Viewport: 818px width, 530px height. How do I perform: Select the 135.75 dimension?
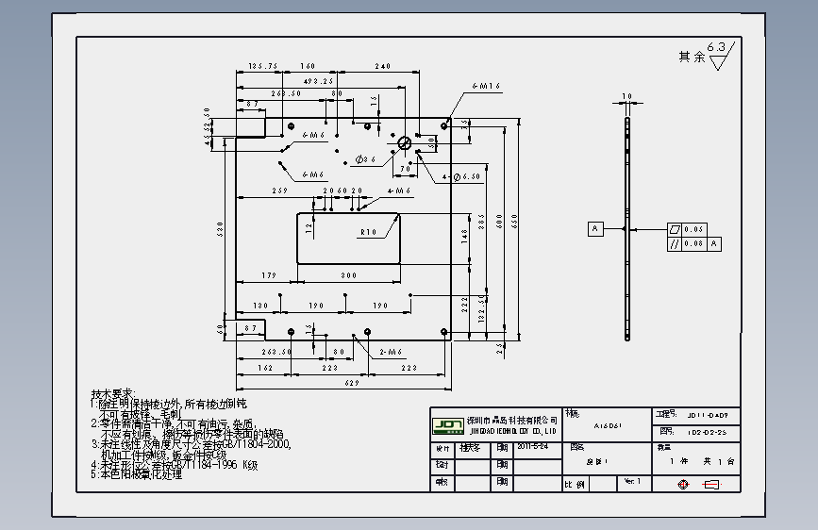(x=263, y=66)
